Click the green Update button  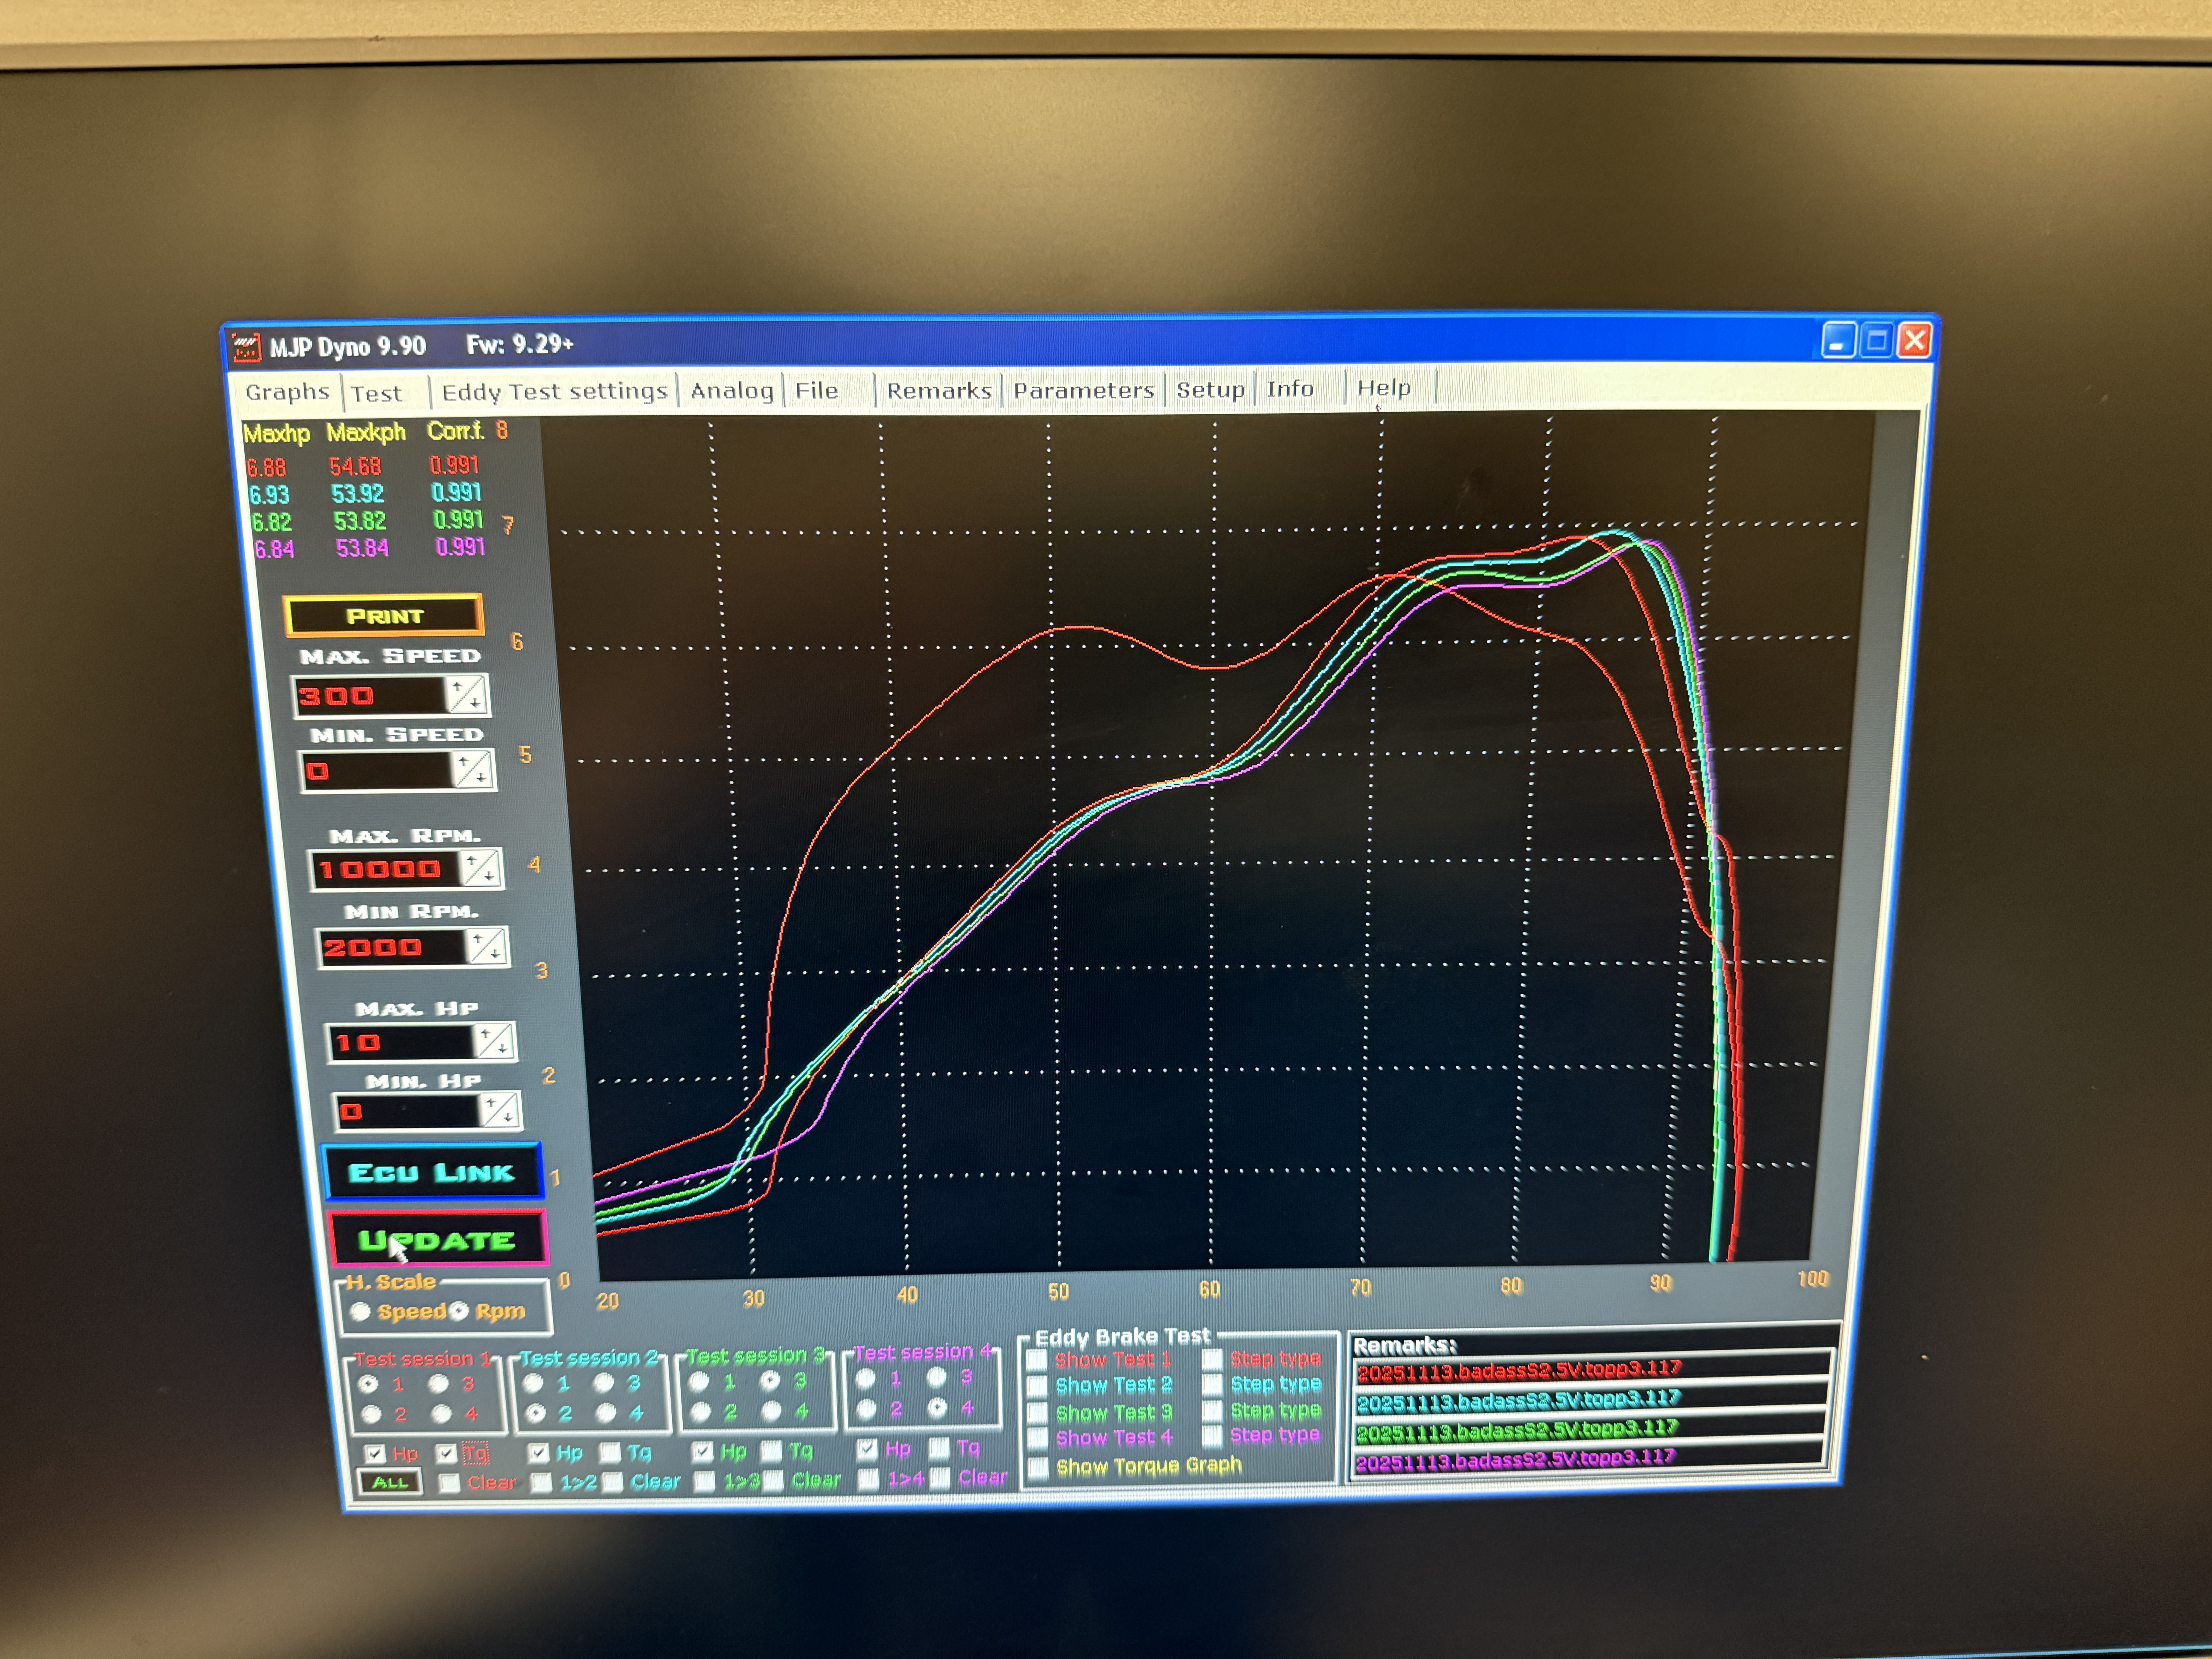437,1240
